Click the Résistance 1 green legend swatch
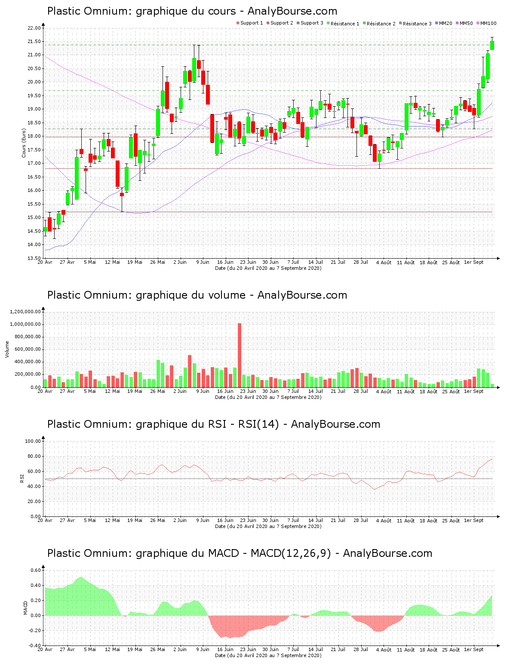The height and width of the screenshot is (667, 516). click(x=328, y=23)
